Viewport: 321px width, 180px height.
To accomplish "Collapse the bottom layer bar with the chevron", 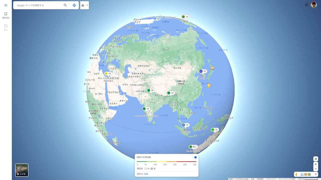I will [x=316, y=174].
